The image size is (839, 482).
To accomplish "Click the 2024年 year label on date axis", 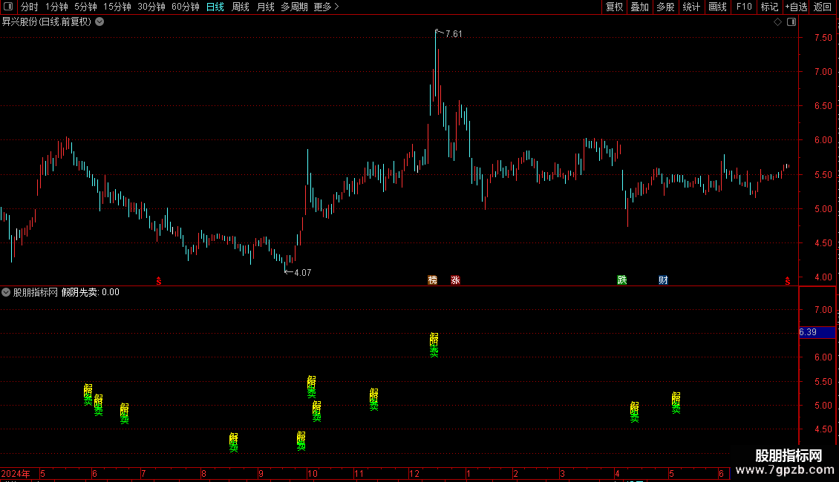I will pos(16,474).
